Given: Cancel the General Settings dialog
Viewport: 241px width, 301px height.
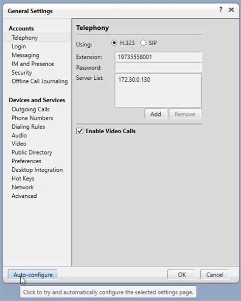Looking at the screenshot, I should [215, 275].
